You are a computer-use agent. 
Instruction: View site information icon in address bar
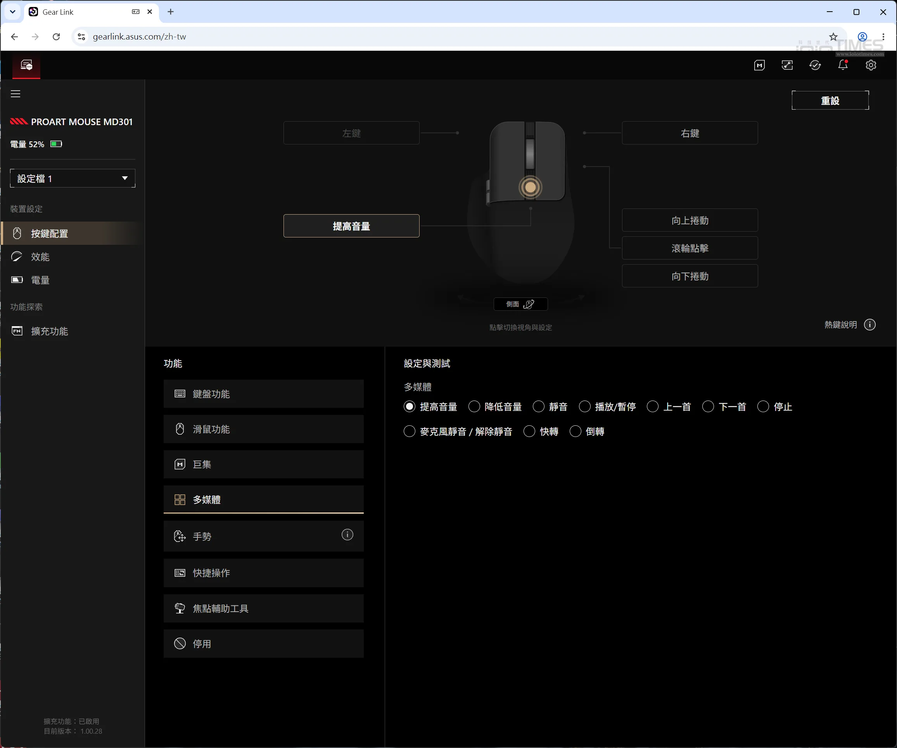coord(81,37)
